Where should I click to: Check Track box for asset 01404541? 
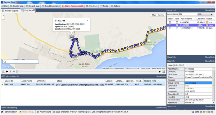coord(177,22)
